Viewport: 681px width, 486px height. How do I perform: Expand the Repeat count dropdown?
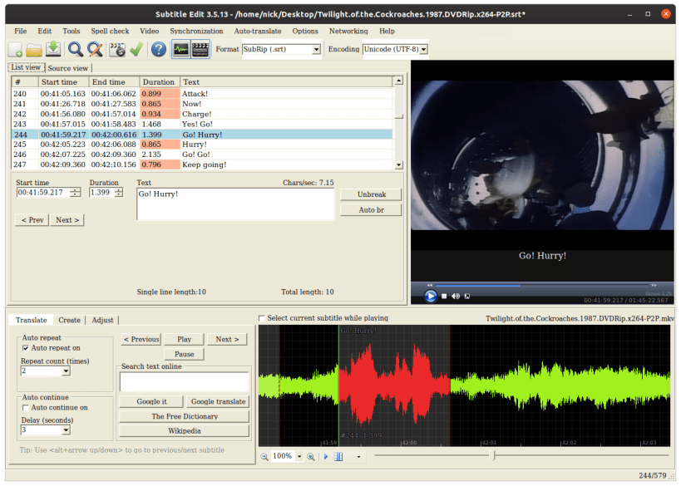[x=66, y=371]
